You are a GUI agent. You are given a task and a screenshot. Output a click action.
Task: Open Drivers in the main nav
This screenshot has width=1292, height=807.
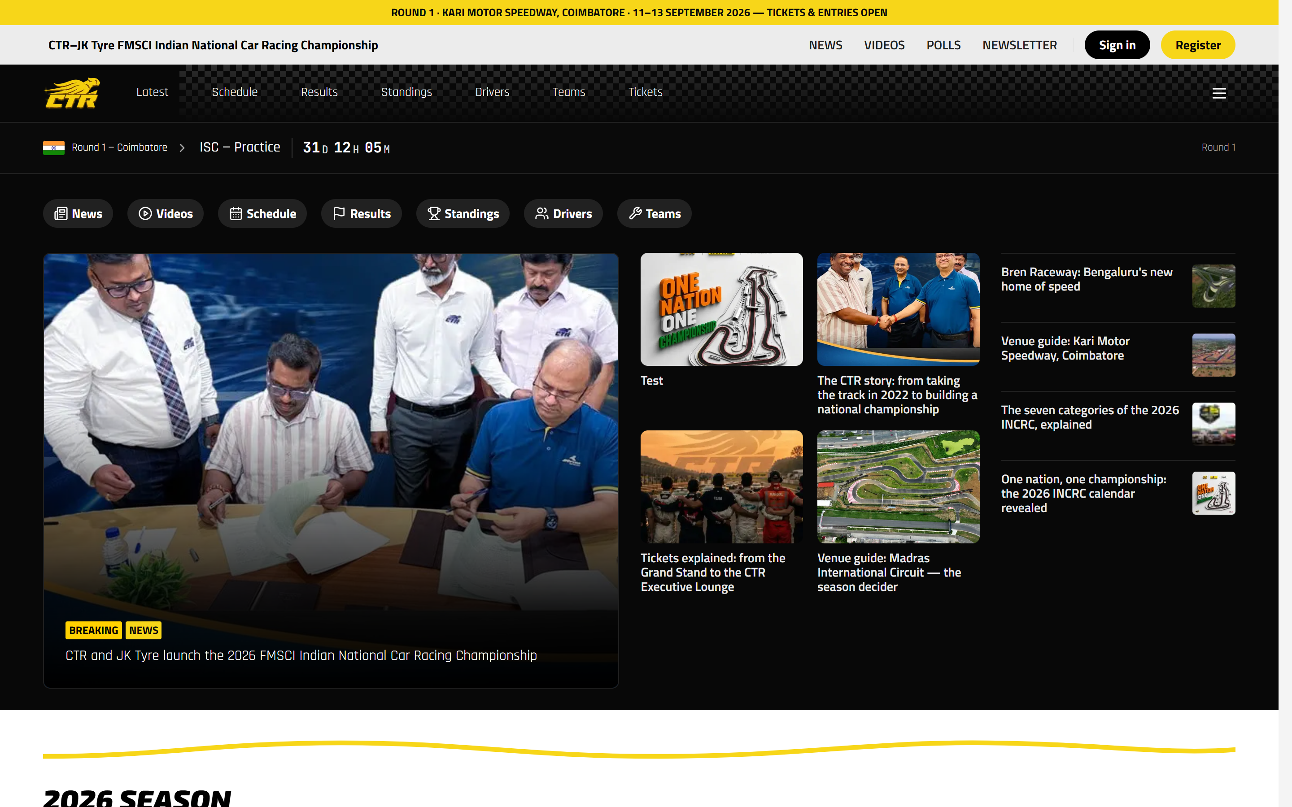[492, 92]
